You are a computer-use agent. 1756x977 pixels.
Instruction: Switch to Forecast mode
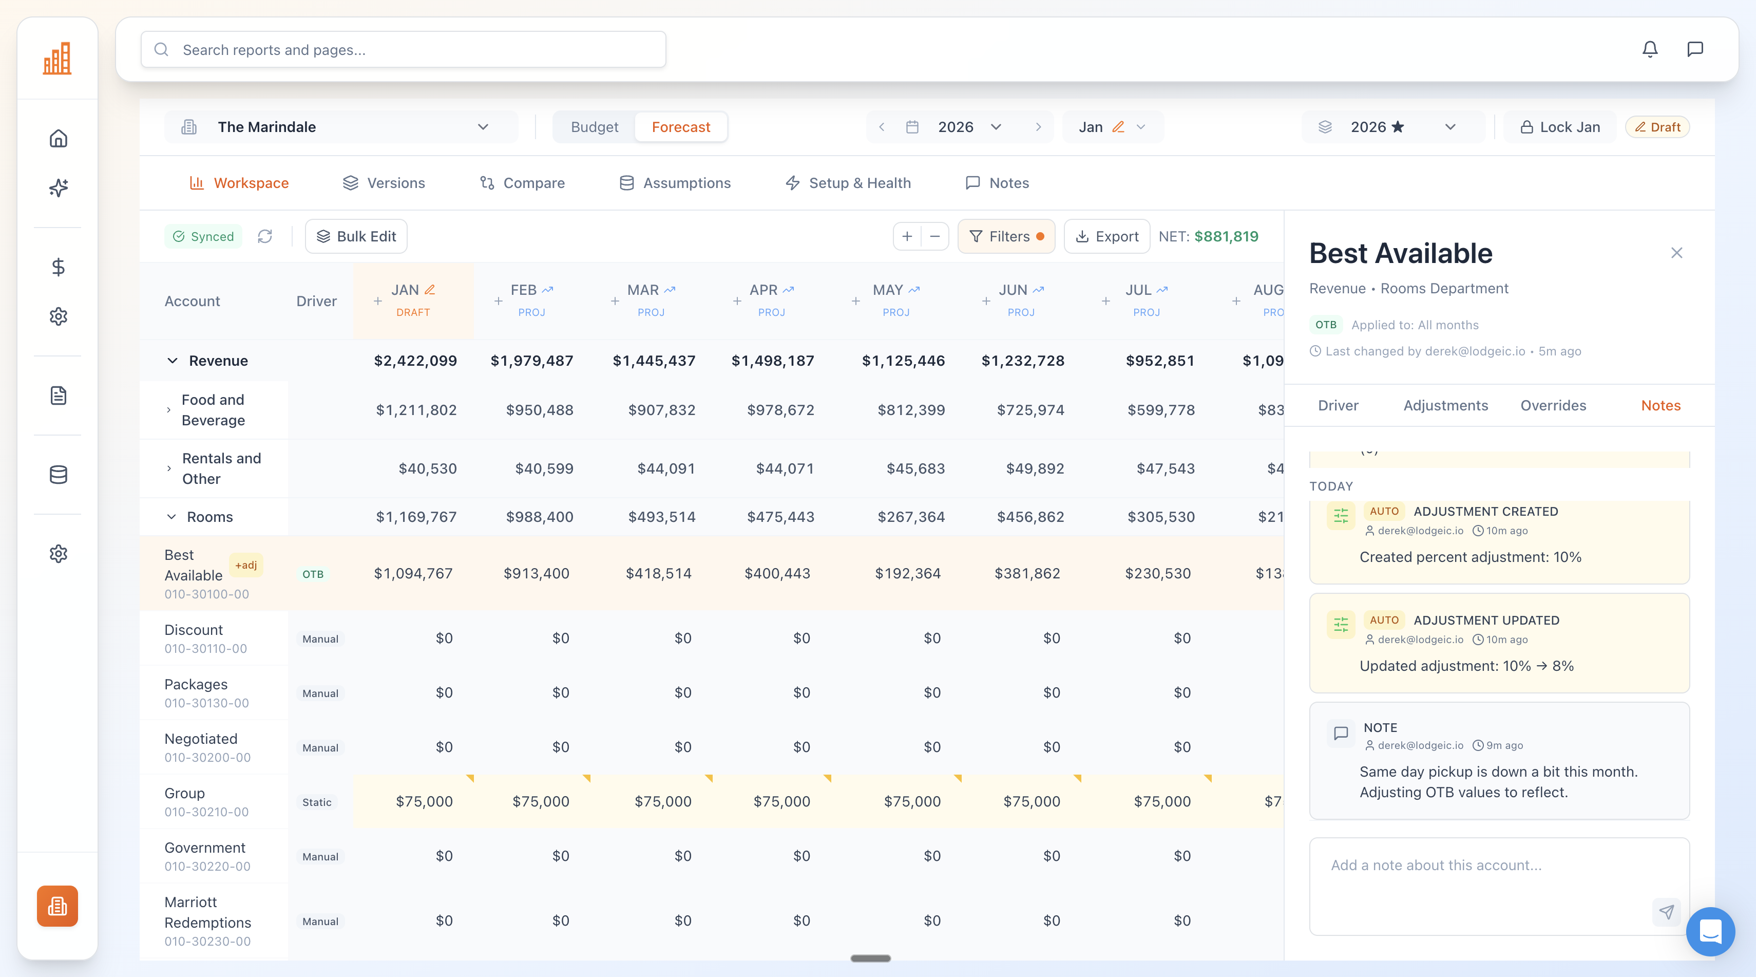tap(680, 127)
